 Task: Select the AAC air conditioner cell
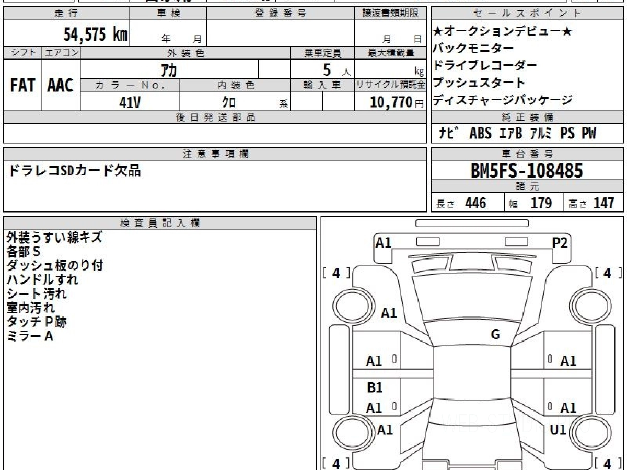pos(61,85)
